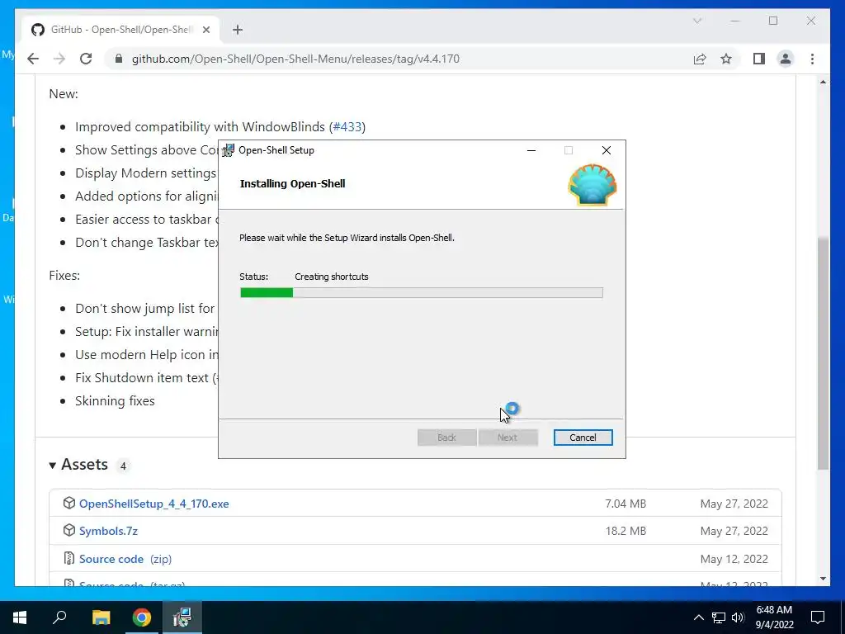
Task: Click the Assets count badge '4'
Action: 123,466
